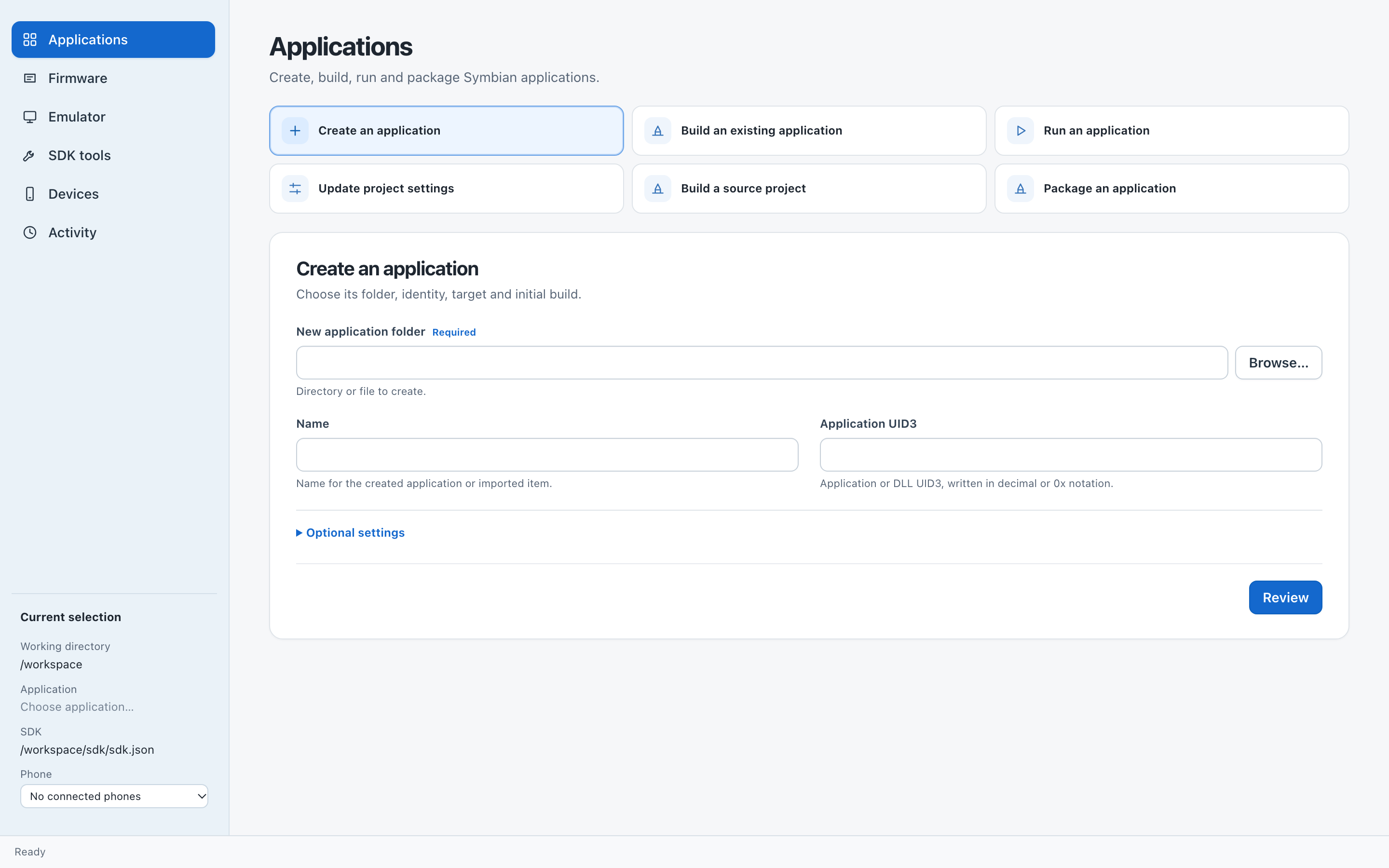Focus the New application folder field
Screen dimensions: 1389x868
762,363
